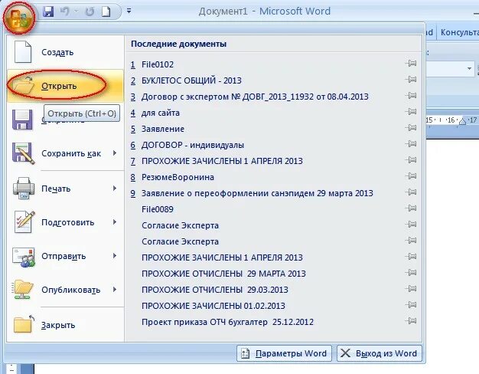479x374 pixels.
Task: Click Параметры Word button
Action: [x=284, y=353]
